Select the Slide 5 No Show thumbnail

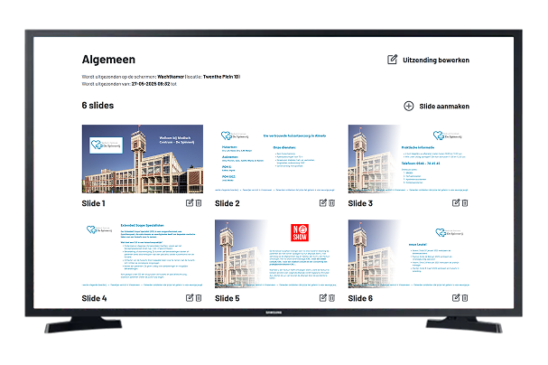pyautogui.click(x=275, y=253)
